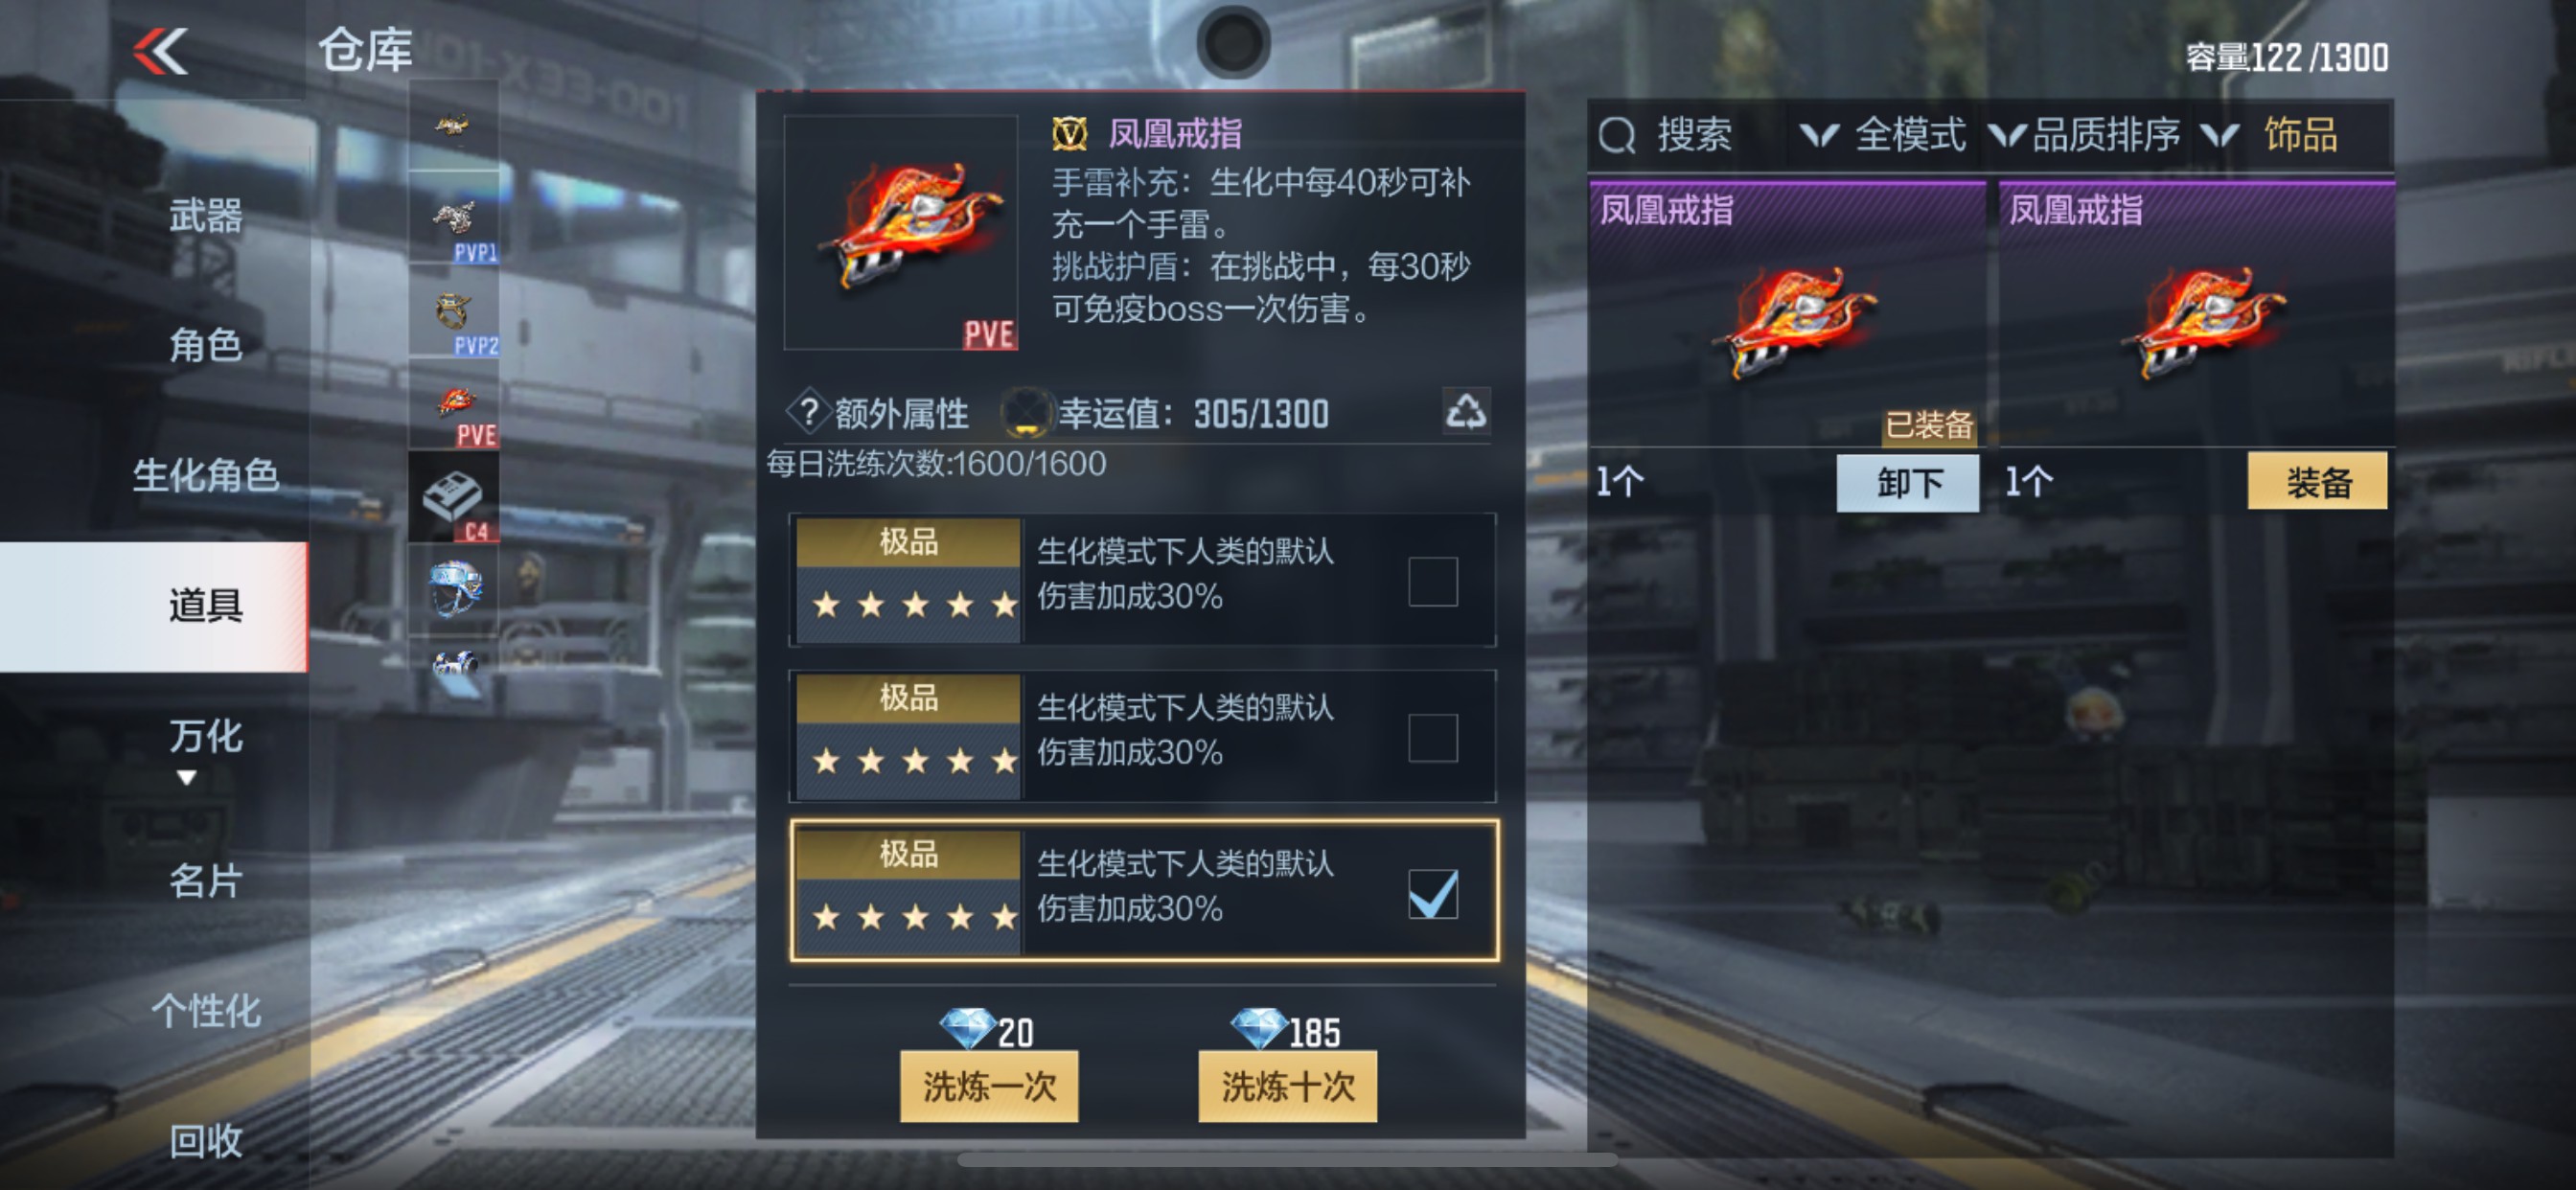Select the C4 item slot icon

point(454,497)
